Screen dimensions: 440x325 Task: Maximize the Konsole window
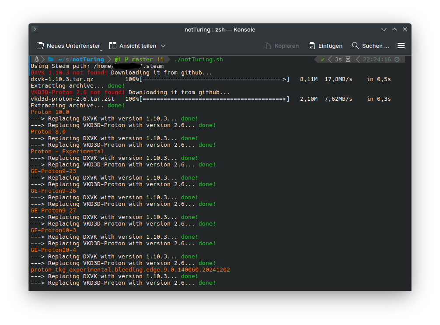395,29
